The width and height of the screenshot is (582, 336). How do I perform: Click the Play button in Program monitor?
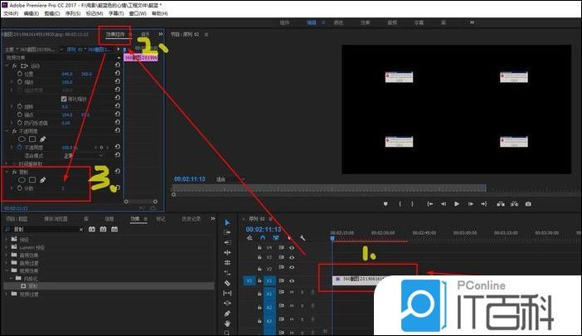coord(456,203)
